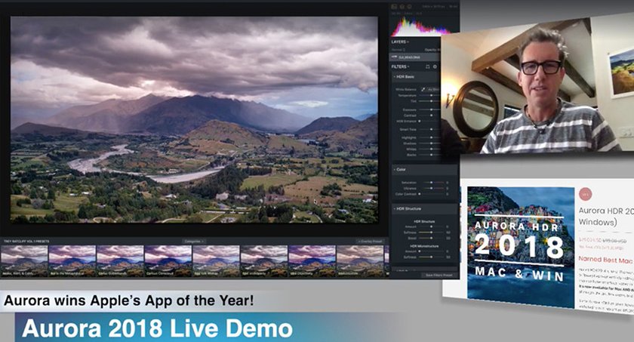Click the 'Named Best Mac' red heading
Screen dimensions: 634x342
coord(605,260)
